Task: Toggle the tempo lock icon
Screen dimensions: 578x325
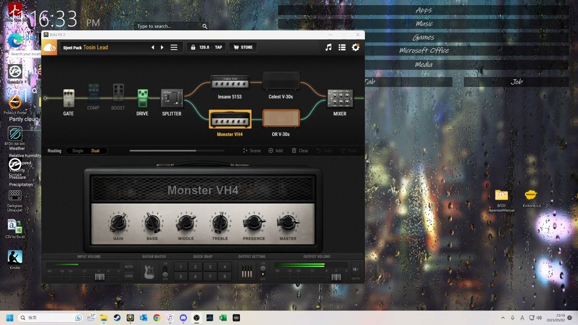Action: pyautogui.click(x=193, y=47)
